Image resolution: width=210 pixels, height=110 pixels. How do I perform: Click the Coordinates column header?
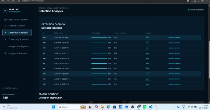pos(59,33)
